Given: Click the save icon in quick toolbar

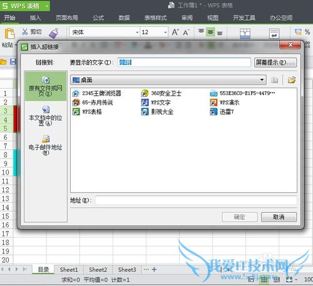Looking at the screenshot, I should point(13,61).
